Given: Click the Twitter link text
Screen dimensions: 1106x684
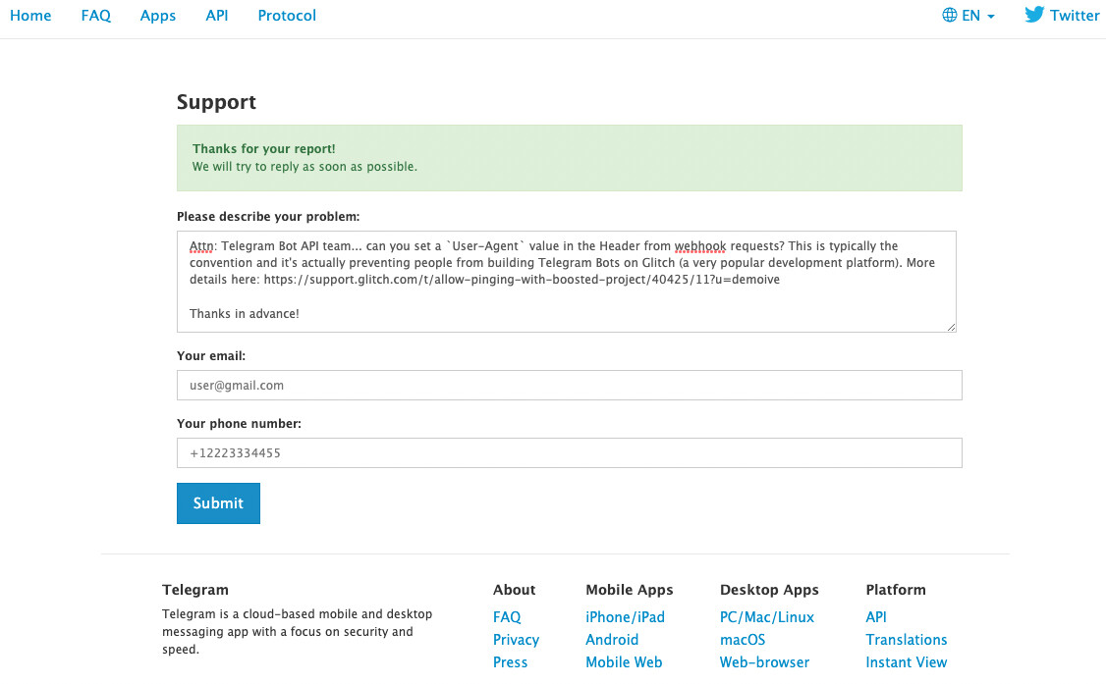Looking at the screenshot, I should 1075,16.
